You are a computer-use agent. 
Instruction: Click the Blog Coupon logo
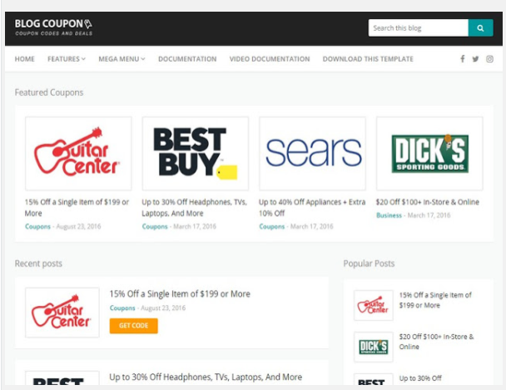53,27
